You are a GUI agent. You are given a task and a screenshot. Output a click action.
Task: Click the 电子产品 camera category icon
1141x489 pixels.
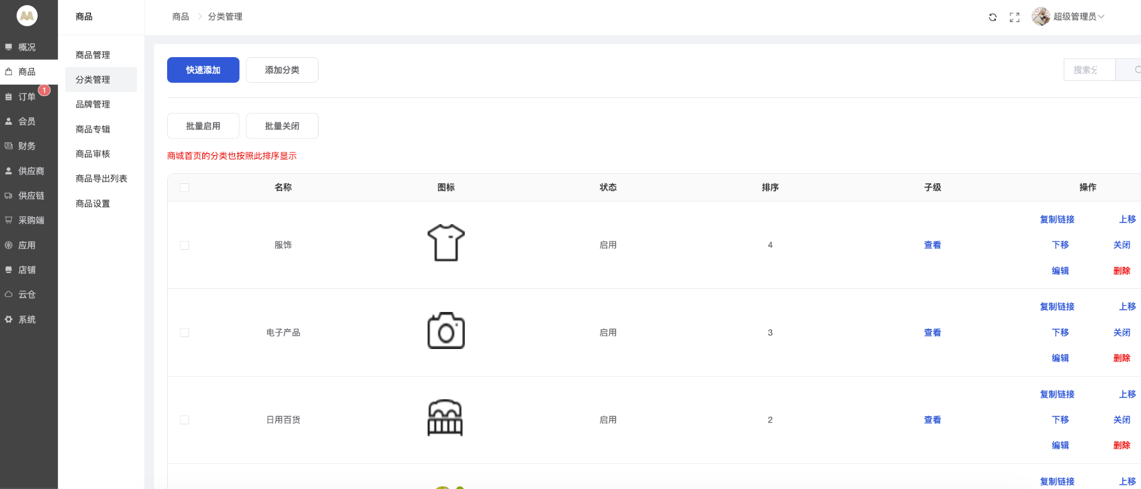tap(446, 330)
